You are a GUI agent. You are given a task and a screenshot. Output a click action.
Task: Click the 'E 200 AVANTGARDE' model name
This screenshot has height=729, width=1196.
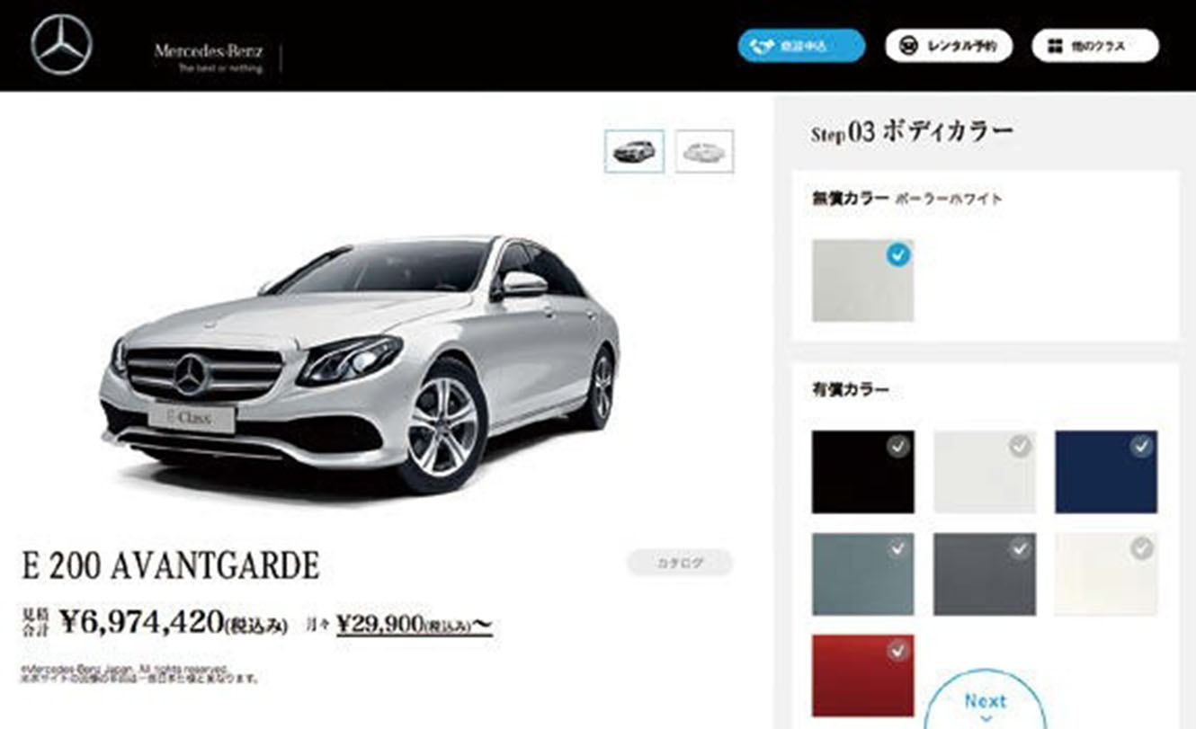171,566
